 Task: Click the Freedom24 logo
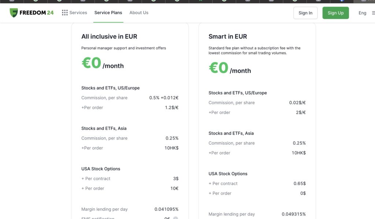click(x=31, y=13)
